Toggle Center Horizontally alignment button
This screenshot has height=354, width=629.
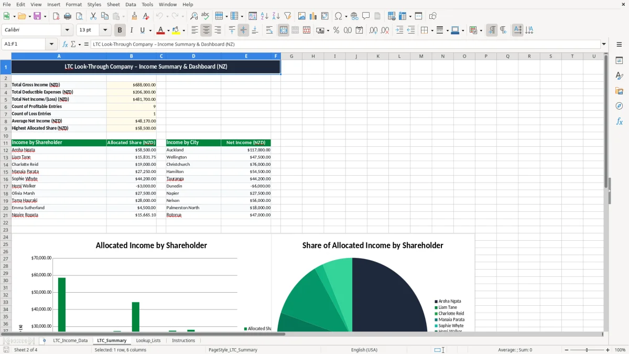207,30
